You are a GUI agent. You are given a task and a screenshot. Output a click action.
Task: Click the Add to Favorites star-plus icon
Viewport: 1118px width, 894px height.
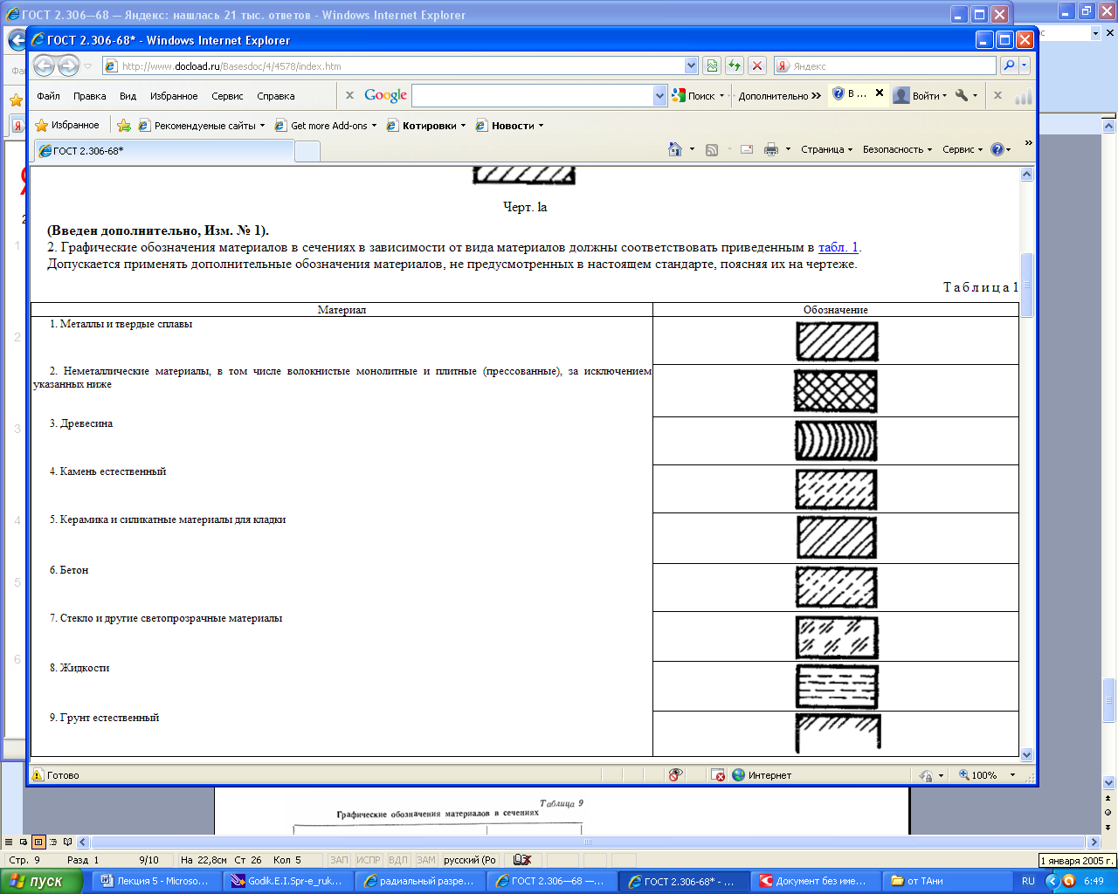click(x=124, y=125)
